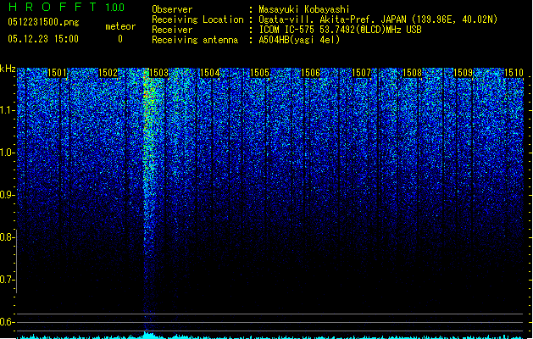Click the 0.8 frequency axis label

click(x=7, y=237)
